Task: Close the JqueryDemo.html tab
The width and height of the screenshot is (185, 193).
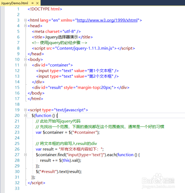Action: (x=37, y=3)
